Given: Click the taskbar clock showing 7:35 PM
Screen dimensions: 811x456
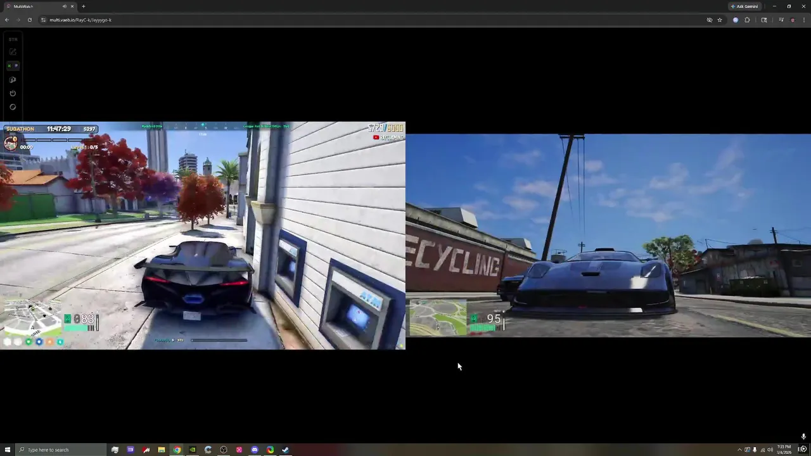Looking at the screenshot, I should click(784, 450).
